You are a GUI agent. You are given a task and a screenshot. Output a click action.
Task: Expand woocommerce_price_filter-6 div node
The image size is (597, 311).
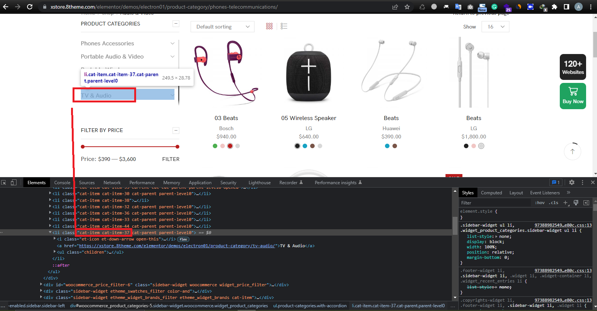41,285
